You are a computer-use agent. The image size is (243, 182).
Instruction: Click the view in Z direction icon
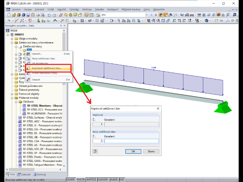pyautogui.click(x=184, y=20)
